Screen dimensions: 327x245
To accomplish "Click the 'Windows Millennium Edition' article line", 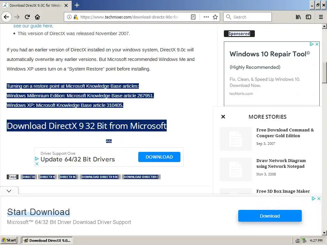I will coord(80,96).
